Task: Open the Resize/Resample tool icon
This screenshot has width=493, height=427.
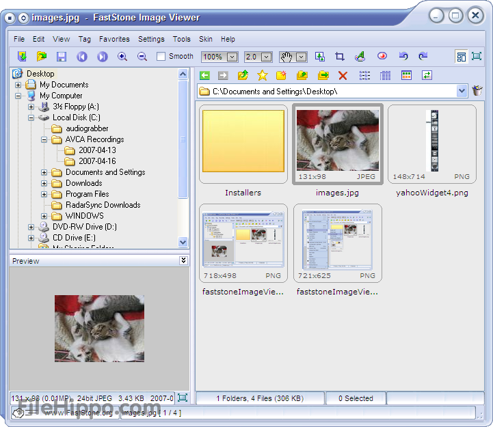Action: (320, 57)
